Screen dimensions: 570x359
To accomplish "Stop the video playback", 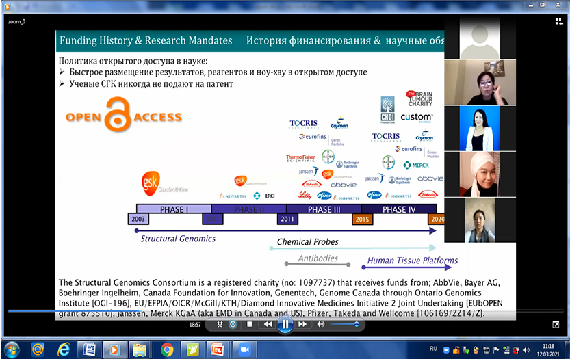I will 249,324.
